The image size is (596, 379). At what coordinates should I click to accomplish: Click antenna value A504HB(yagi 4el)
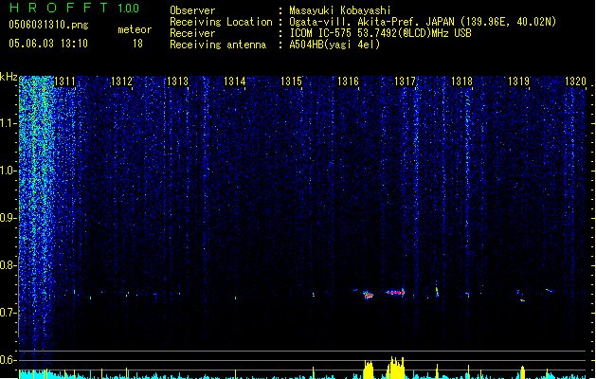(334, 45)
